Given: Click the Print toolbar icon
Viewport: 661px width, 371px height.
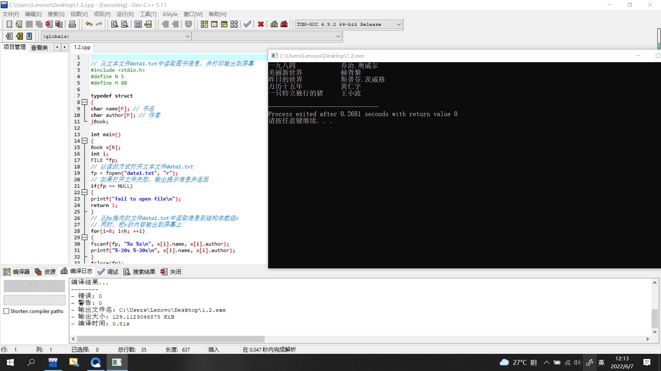Looking at the screenshot, I should (x=72, y=24).
